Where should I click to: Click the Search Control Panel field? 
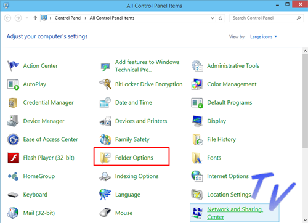tap(267, 18)
